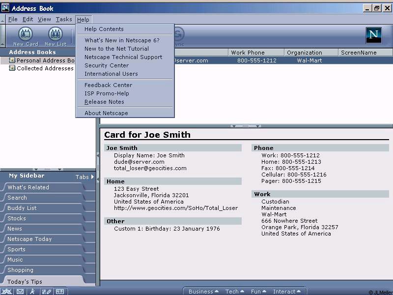Click the "Cellular: 800-555-1216" line
This screenshot has height=295, width=393.
tap(294, 175)
